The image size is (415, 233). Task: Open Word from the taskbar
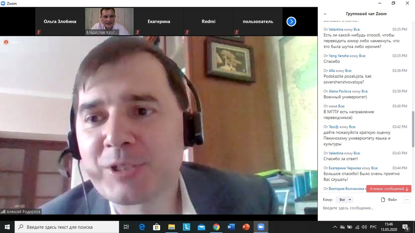[x=231, y=227]
